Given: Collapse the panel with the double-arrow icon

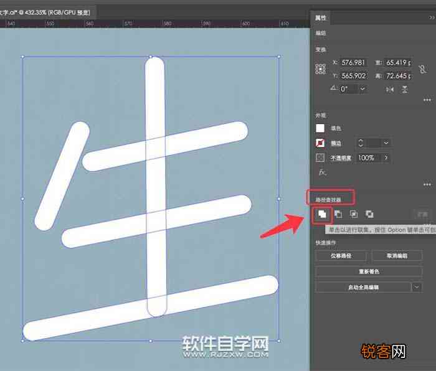Looking at the screenshot, I should pos(431,17).
